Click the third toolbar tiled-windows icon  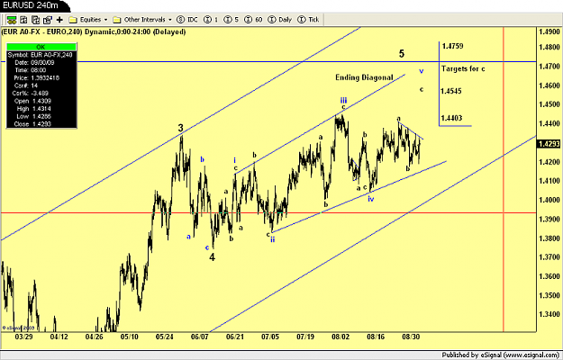[x=35, y=20]
